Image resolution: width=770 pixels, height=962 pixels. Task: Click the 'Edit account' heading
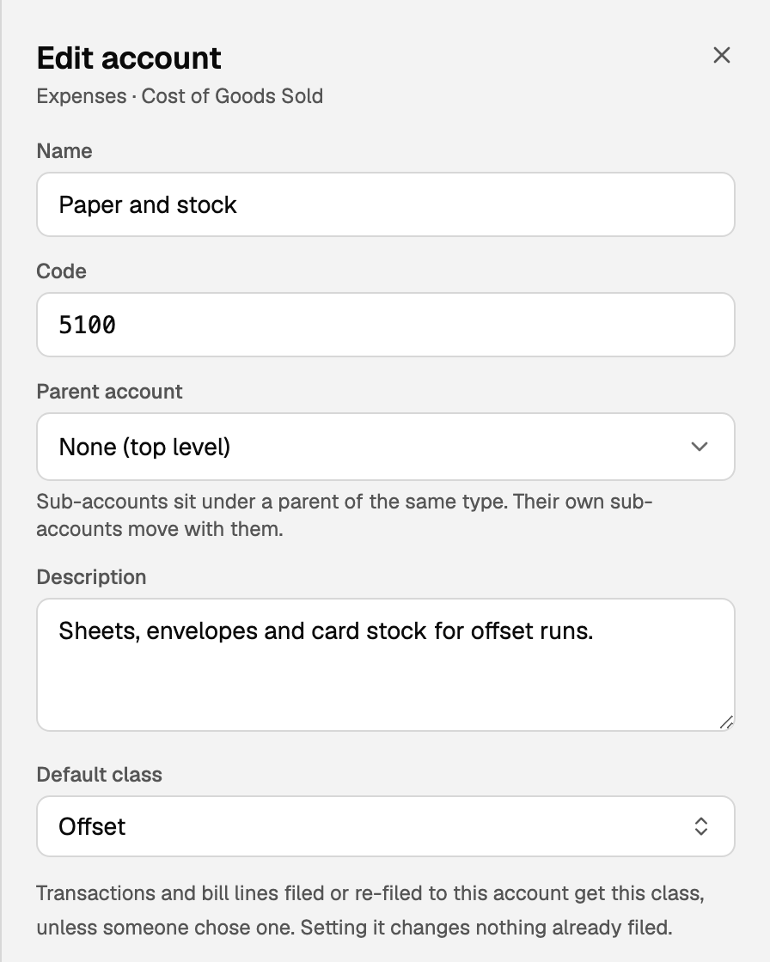[129, 58]
